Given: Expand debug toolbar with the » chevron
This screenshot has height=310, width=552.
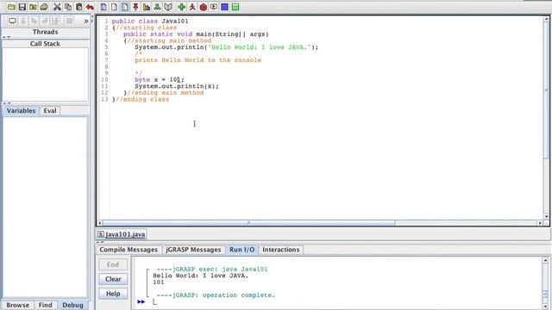Looking at the screenshot, I should [86, 22].
